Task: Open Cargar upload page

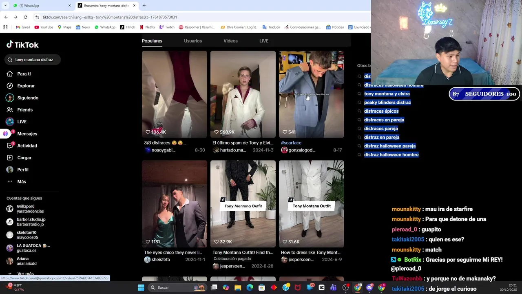Action: point(19,158)
